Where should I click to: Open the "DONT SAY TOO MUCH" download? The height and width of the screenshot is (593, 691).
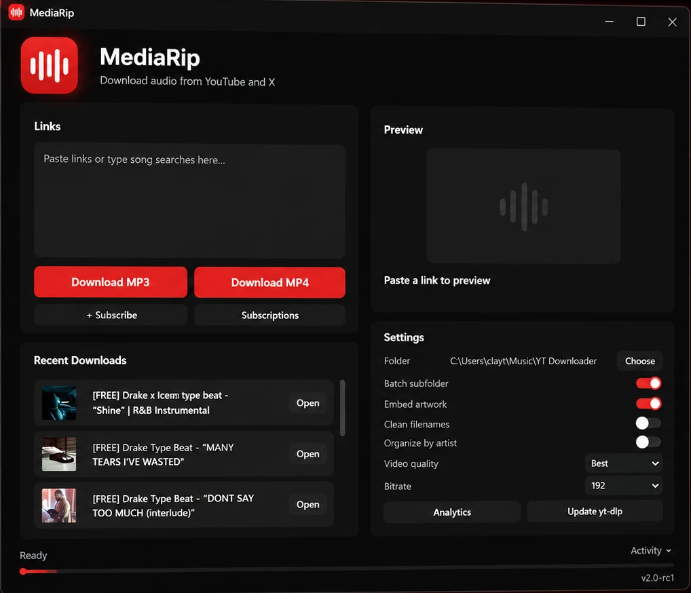307,504
